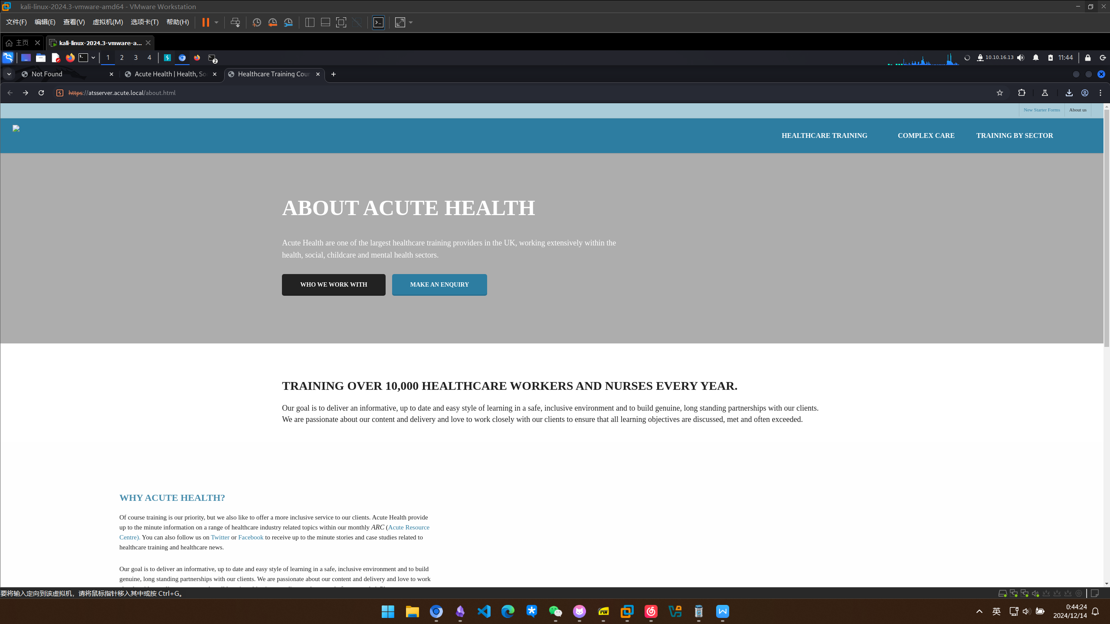Expand Kali terminal launcher dropdown arrow
The width and height of the screenshot is (1110, 624).
93,58
